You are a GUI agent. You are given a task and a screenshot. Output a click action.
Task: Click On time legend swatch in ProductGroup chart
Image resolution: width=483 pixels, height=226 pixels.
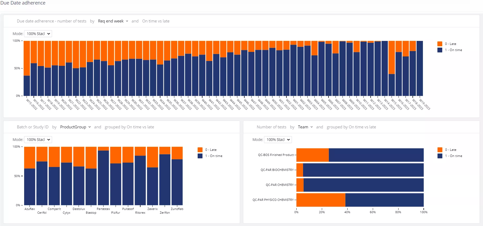pyautogui.click(x=200, y=156)
